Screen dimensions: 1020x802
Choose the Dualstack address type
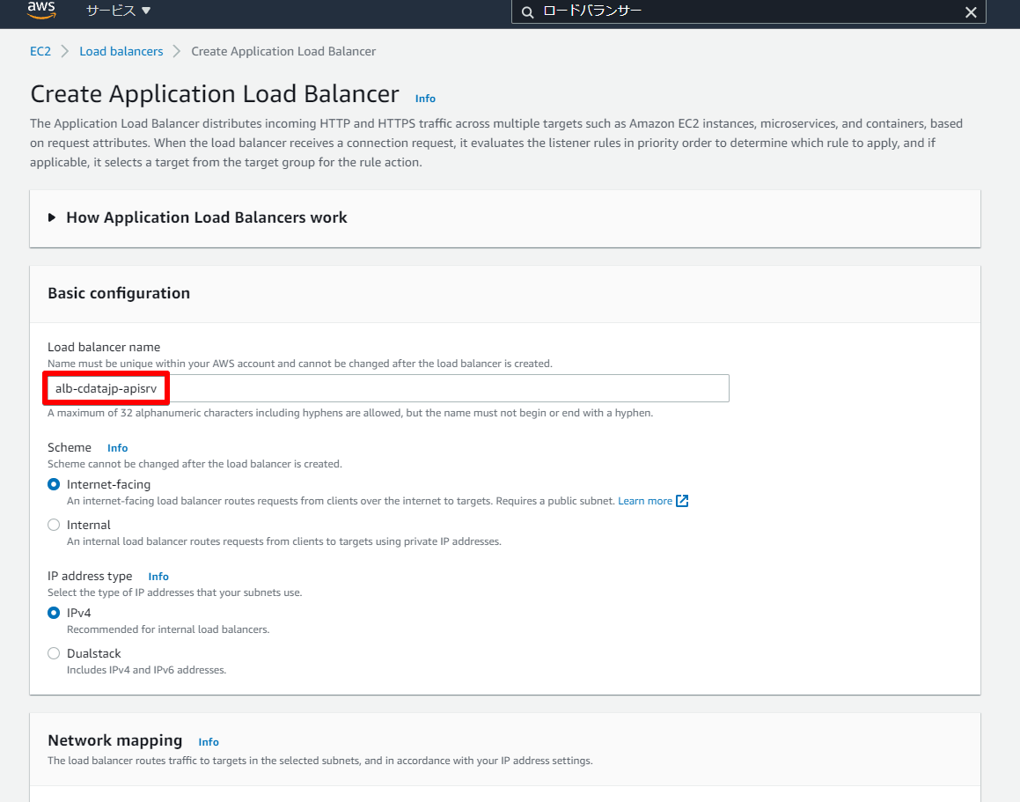point(54,653)
